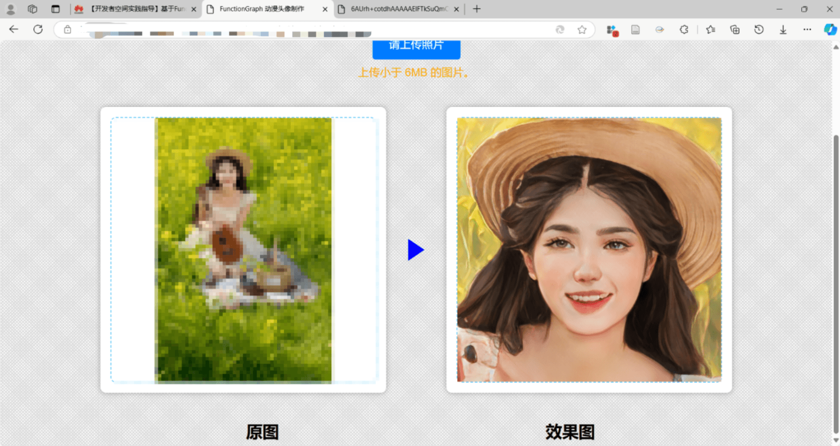This screenshot has width=840, height=446.
Task: Switch to the 开发者空间实践指导 tab
Action: (135, 9)
